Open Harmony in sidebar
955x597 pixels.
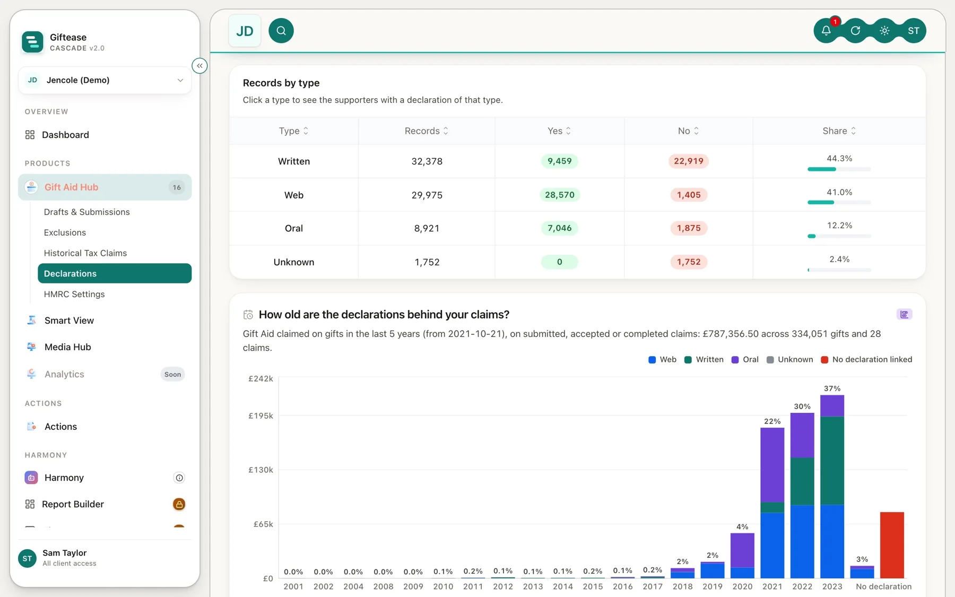(105, 478)
